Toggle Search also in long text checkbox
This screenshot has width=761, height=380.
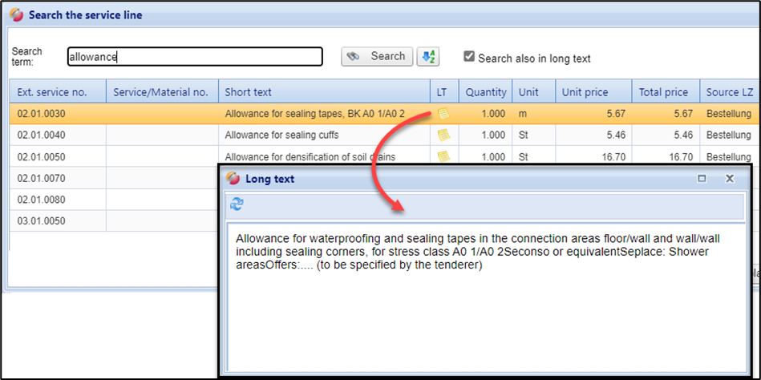coord(470,57)
